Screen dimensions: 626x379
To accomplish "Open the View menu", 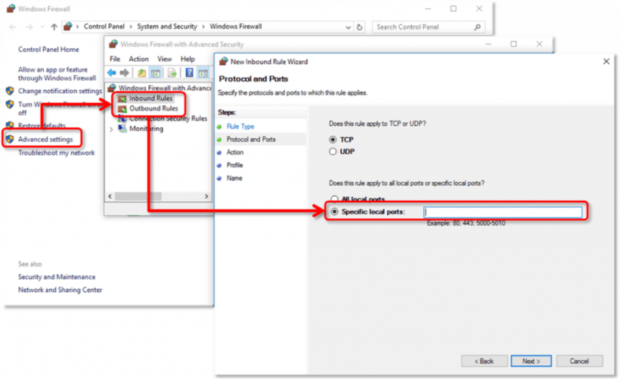I will point(165,59).
